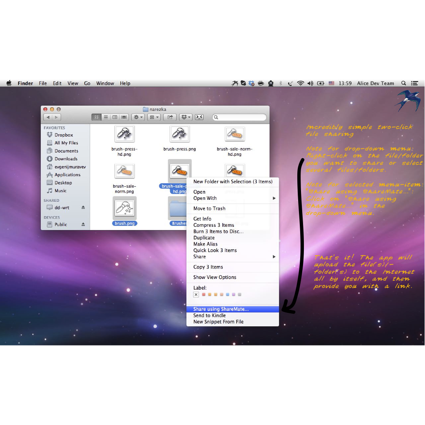Choose Get Info in context menu
Viewport: 425px width, 425px height.
click(233, 219)
